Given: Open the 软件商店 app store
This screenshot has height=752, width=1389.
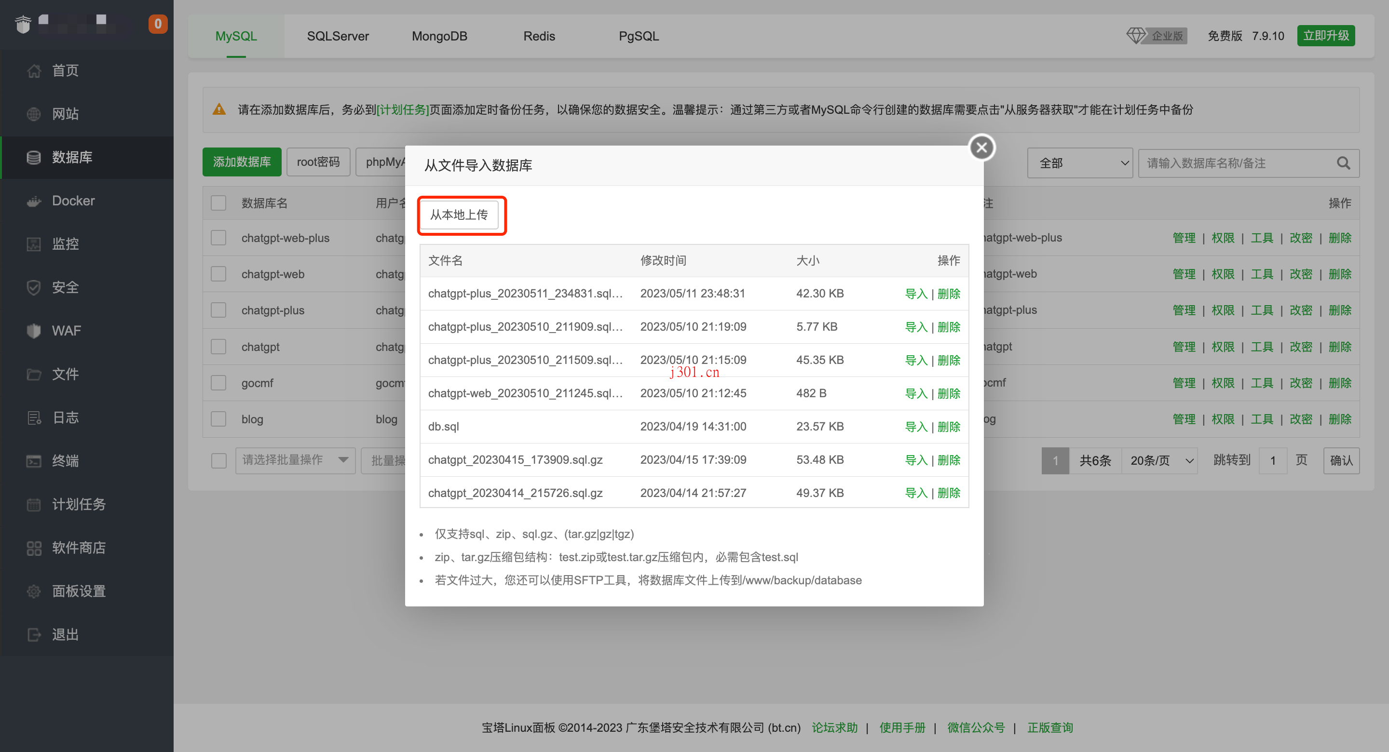Looking at the screenshot, I should (x=79, y=548).
